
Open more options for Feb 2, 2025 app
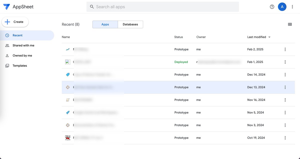point(285,49)
